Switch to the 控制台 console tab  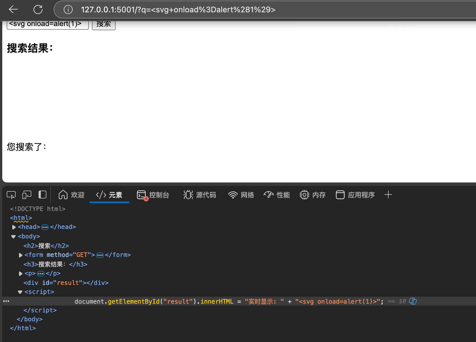coord(153,195)
